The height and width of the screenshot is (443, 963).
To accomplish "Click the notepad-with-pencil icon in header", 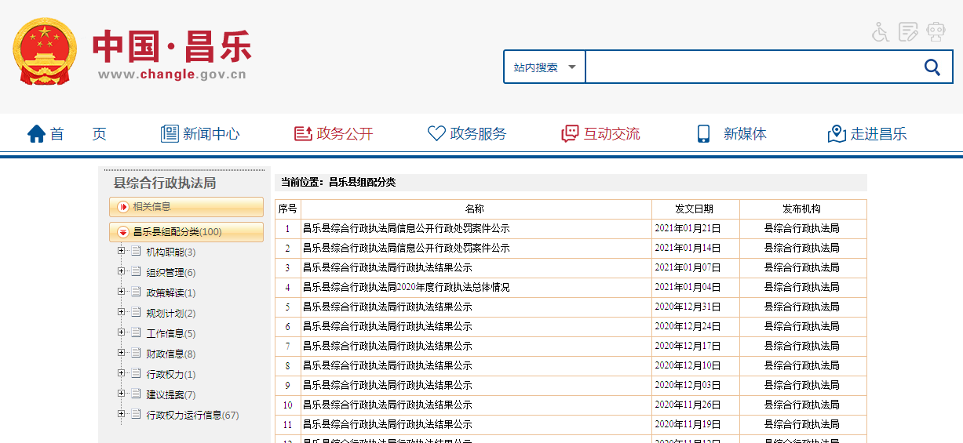I will point(908,32).
